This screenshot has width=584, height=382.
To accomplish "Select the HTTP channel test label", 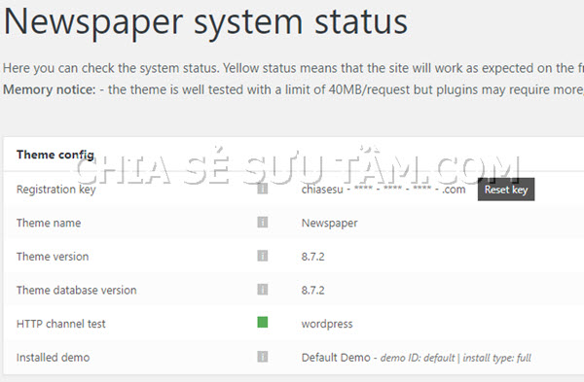I will click(60, 324).
